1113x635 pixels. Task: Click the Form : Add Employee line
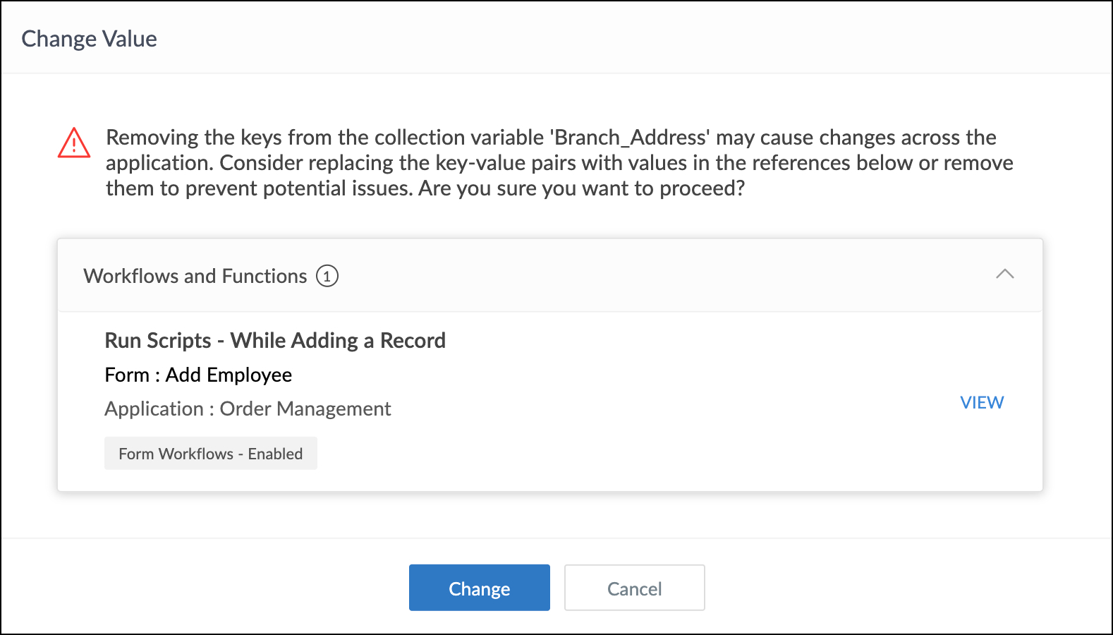198,375
